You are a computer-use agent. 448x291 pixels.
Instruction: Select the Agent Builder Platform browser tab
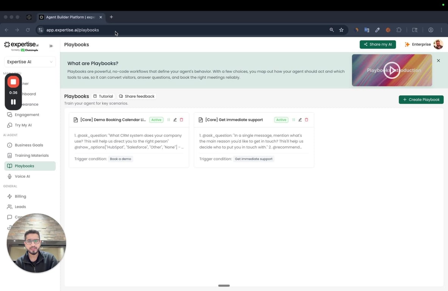(70, 17)
